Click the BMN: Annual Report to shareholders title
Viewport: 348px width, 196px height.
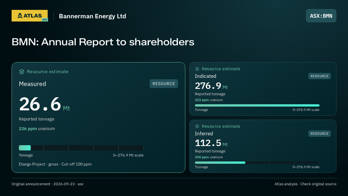point(103,42)
